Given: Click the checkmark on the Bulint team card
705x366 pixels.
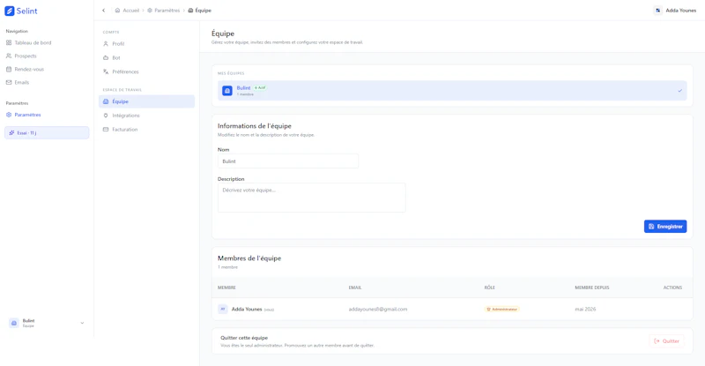Looking at the screenshot, I should click(x=679, y=91).
